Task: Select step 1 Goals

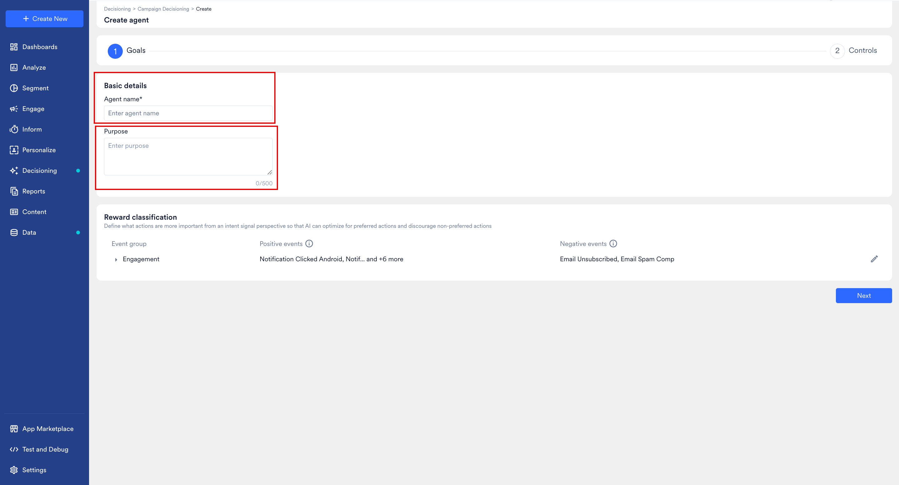Action: [x=115, y=51]
